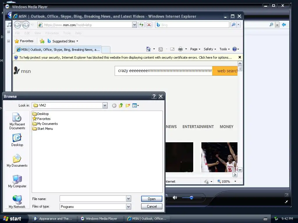This screenshot has height=223, width=298.
Task: Go back in the Browse dialog
Action: click(x=114, y=106)
